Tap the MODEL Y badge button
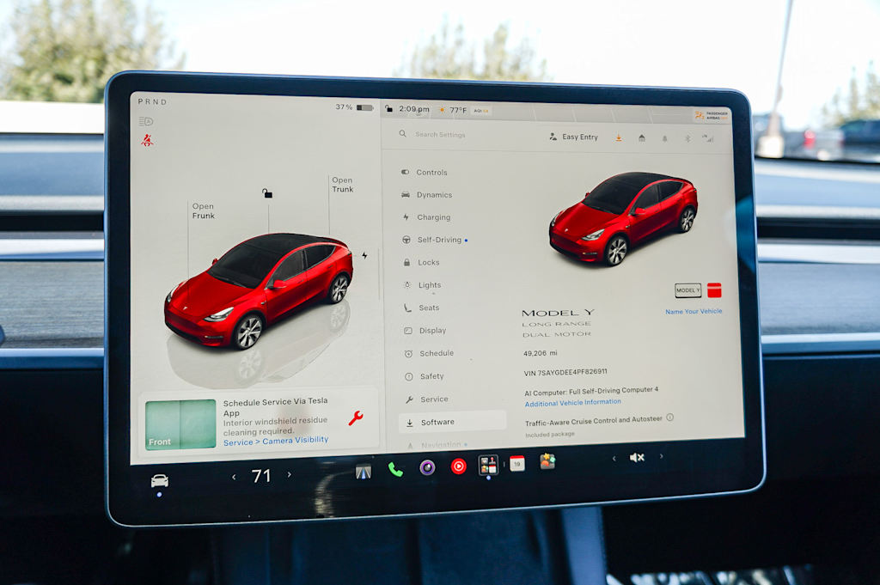This screenshot has width=880, height=585. (688, 290)
